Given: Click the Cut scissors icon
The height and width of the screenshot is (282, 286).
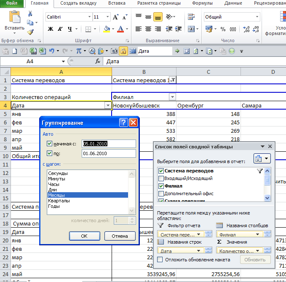Looking at the screenshot, I should [x=30, y=13].
